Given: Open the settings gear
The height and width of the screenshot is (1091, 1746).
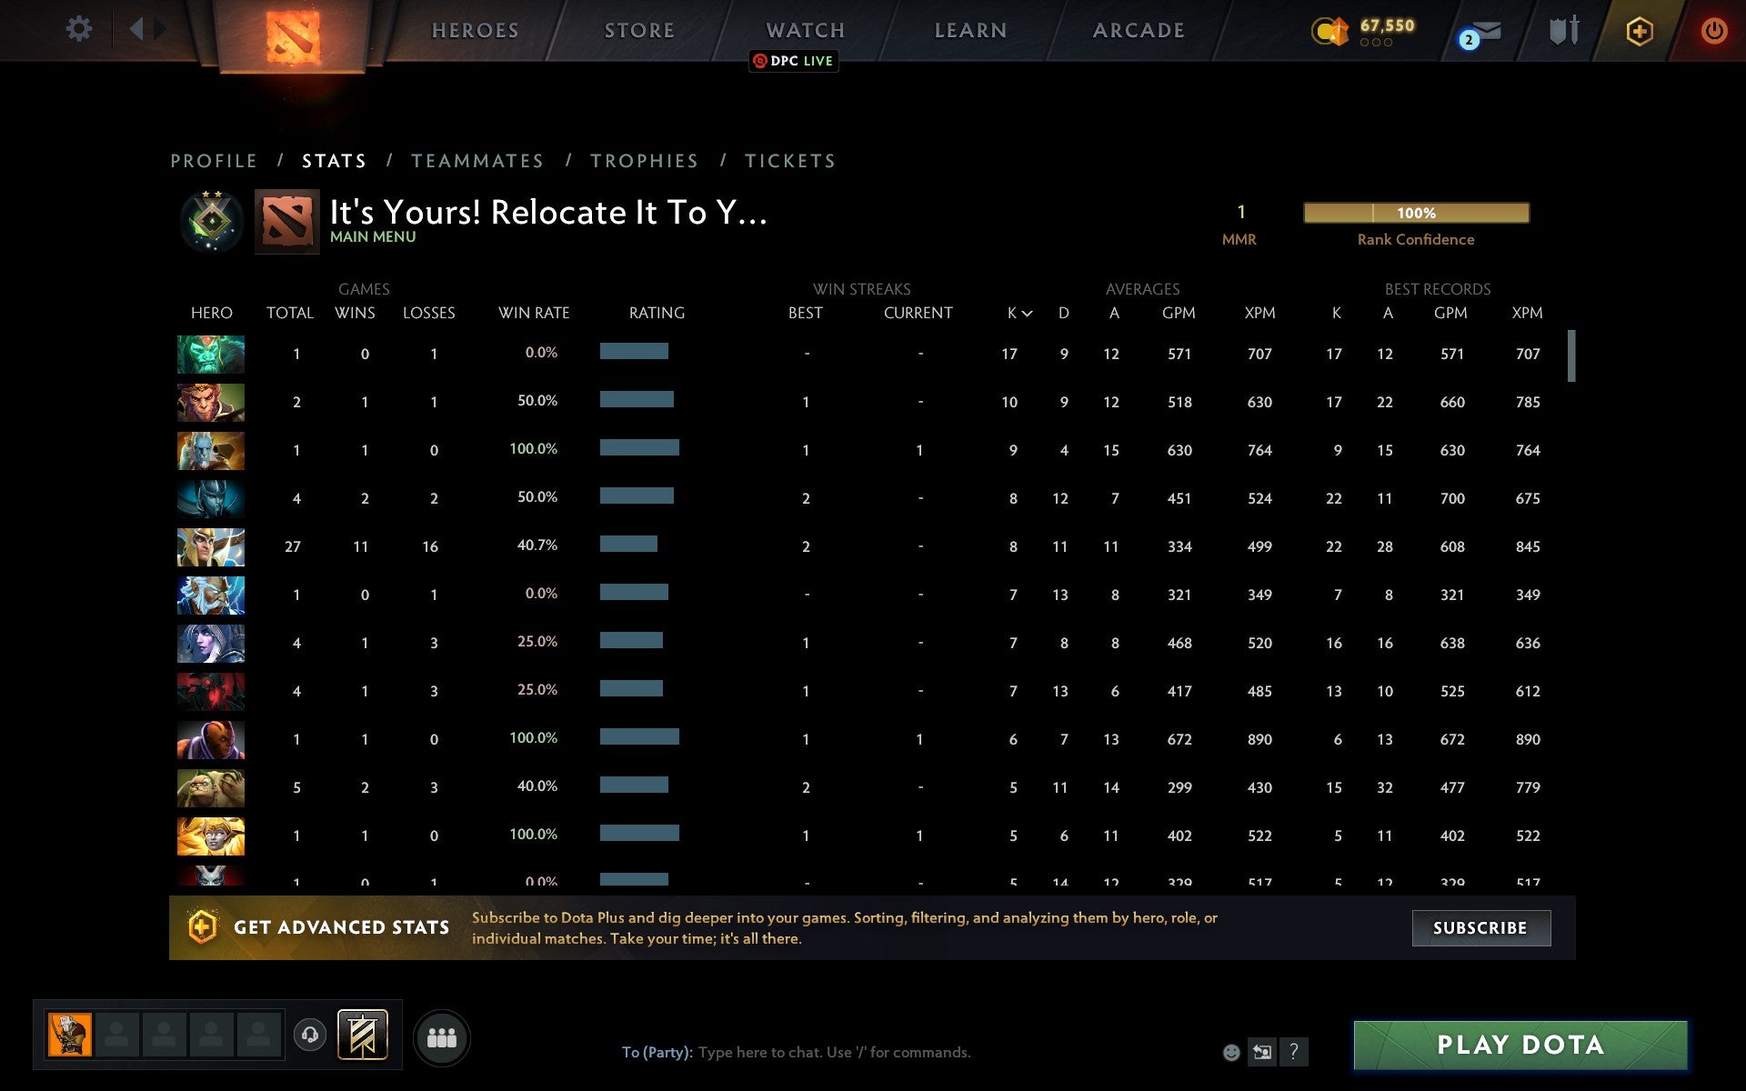Looking at the screenshot, I should pos(80,29).
